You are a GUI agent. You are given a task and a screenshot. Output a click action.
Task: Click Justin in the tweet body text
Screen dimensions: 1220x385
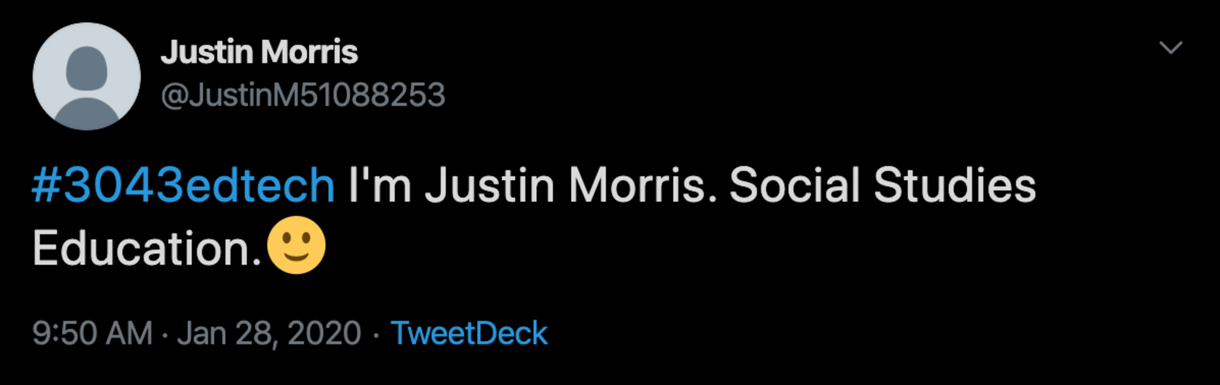pyautogui.click(x=490, y=186)
